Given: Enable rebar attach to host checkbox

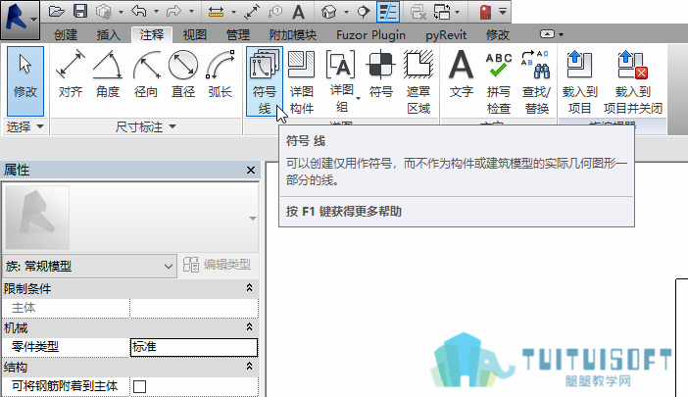Looking at the screenshot, I should point(139,386).
